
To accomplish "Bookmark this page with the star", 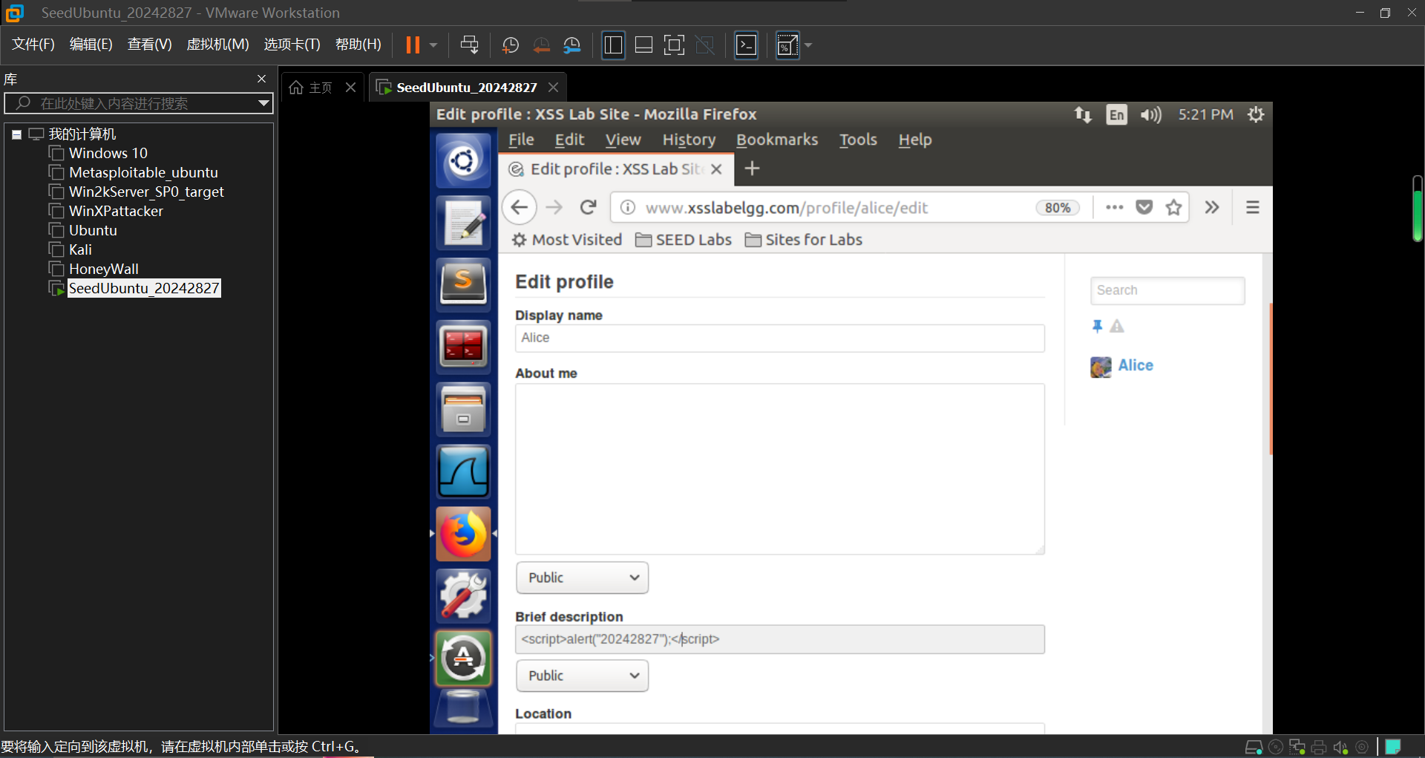I will [1173, 207].
